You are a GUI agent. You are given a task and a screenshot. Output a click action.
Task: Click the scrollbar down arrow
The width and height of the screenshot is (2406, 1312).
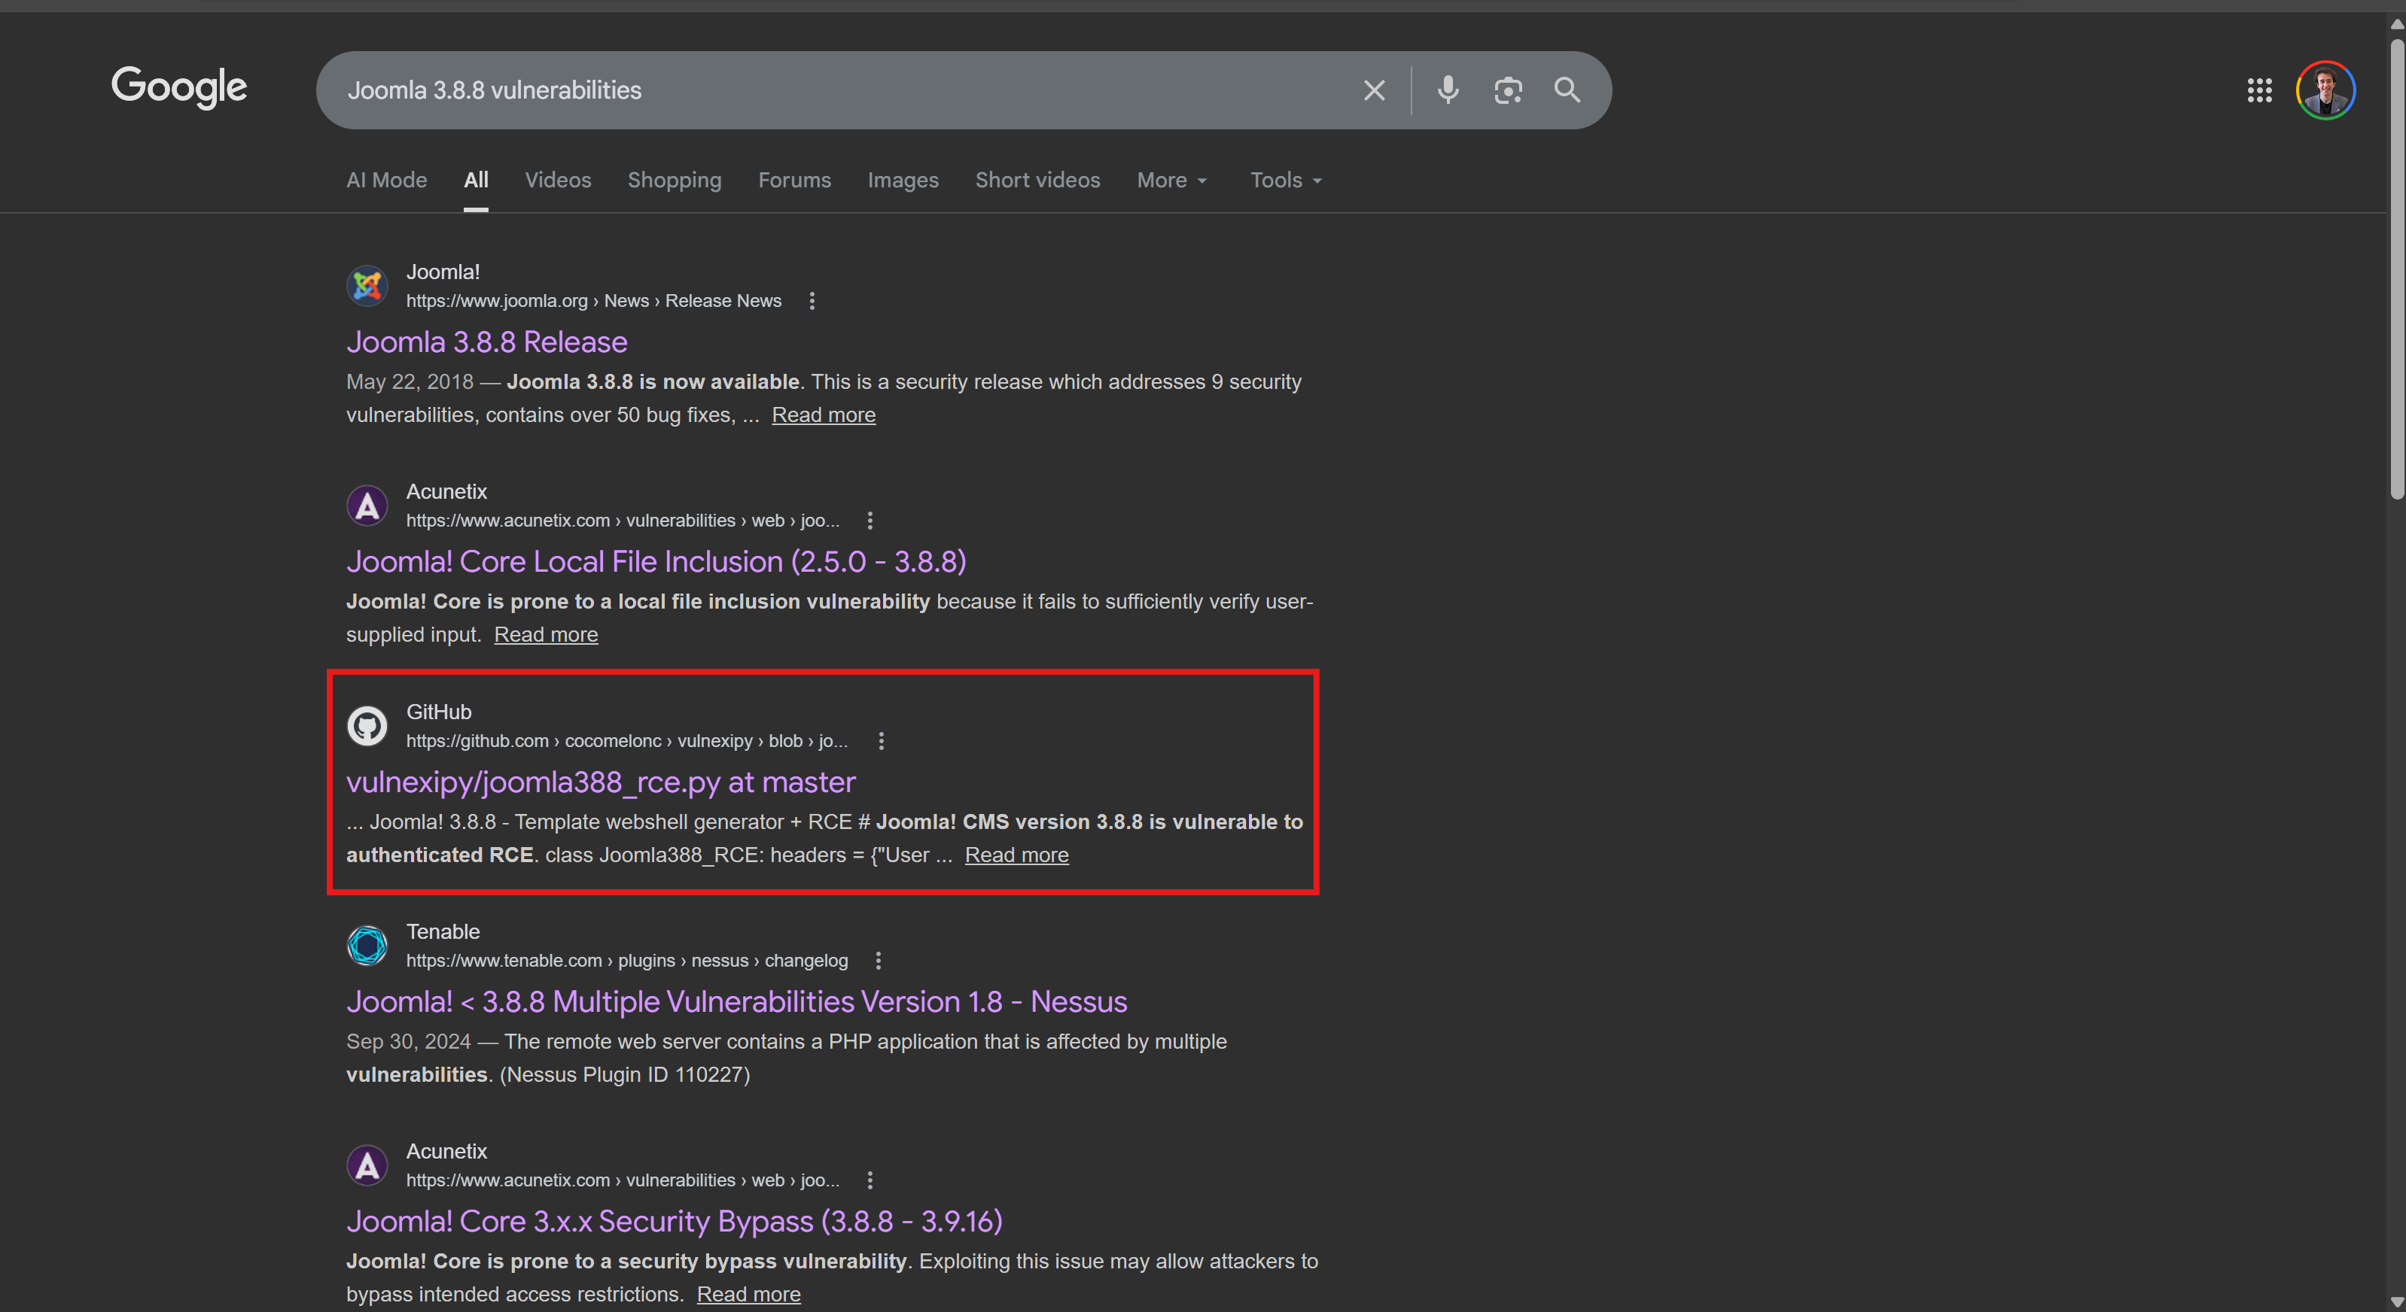(2397, 1301)
